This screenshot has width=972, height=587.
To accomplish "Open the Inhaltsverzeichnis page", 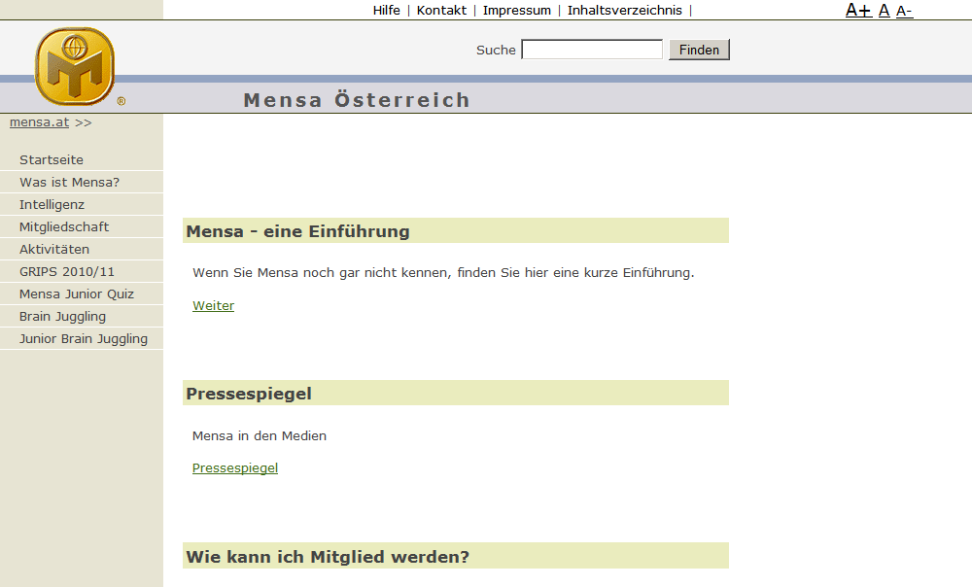I will pyautogui.click(x=624, y=10).
